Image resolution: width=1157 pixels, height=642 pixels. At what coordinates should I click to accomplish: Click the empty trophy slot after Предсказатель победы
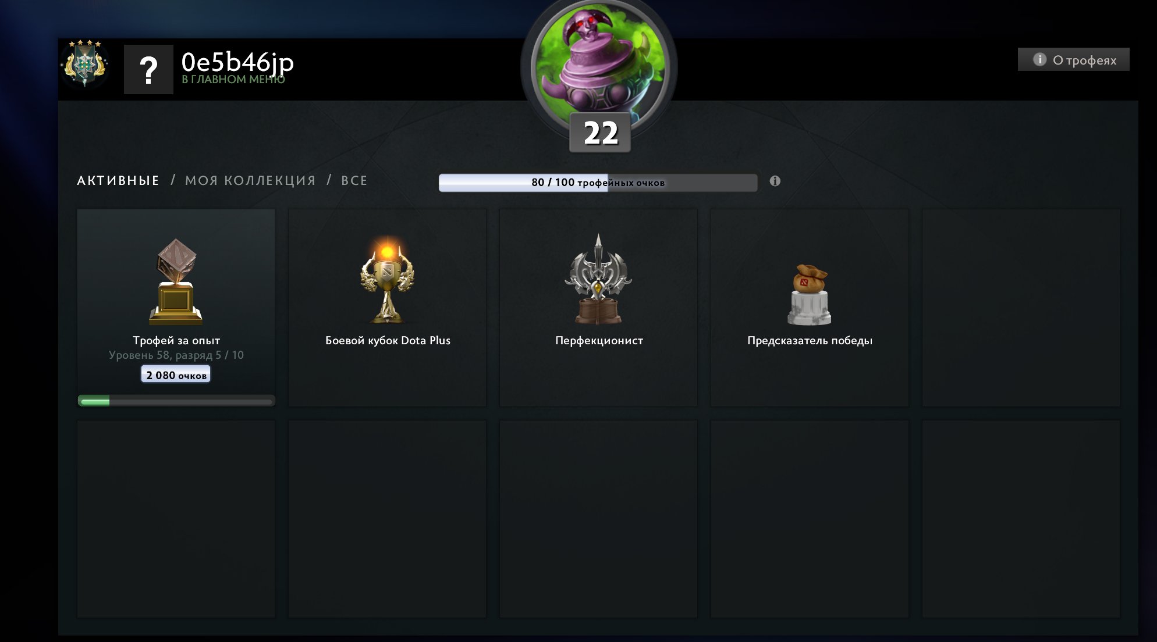1021,308
